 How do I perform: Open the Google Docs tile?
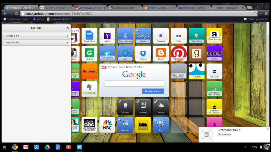coord(89,36)
